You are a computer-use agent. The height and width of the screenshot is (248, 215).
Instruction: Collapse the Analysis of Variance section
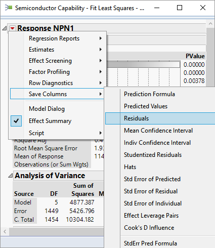[11, 176]
